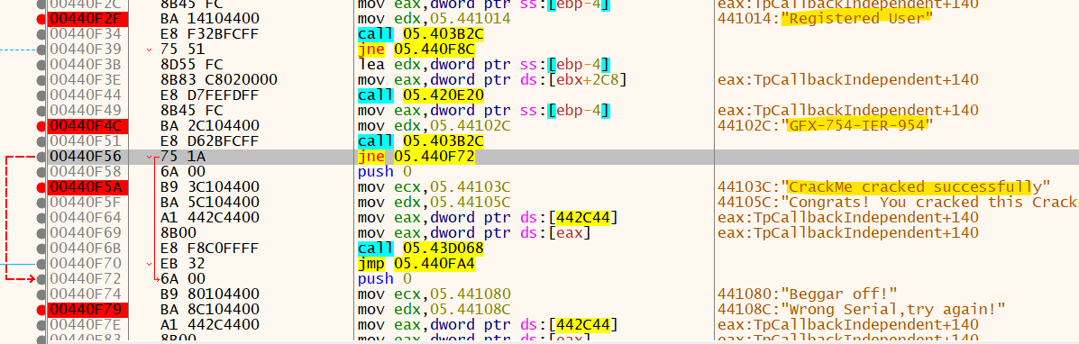Click the bytes 75 51
Screen dimensions: 1079x344
(x=182, y=50)
